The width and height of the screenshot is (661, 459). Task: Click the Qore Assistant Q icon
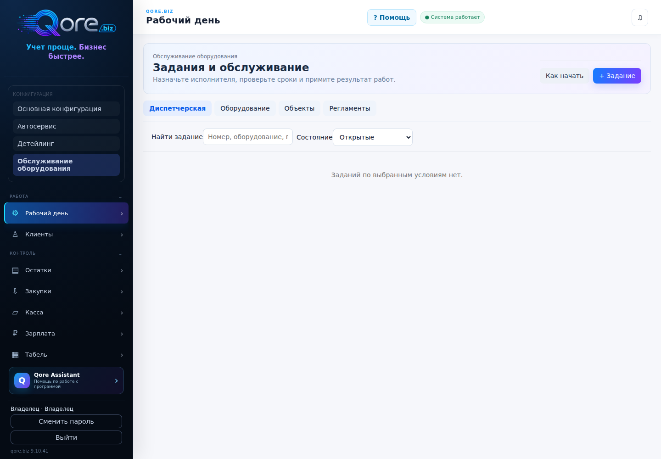point(22,381)
